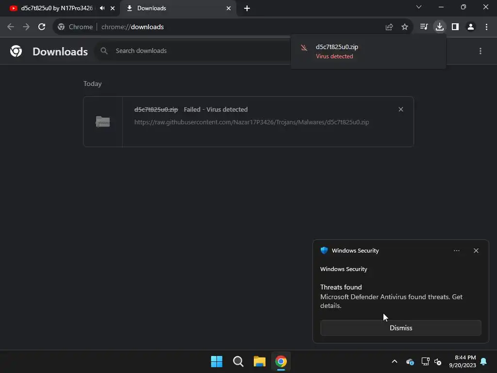Click the muted volume tray icon

[438, 361]
